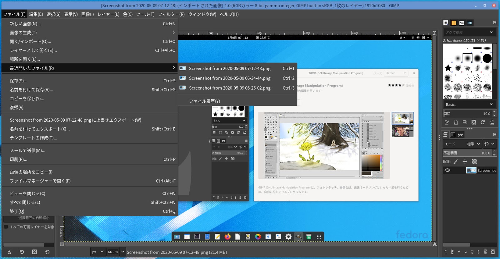The height and width of the screenshot is (259, 500).
Task: Open the layer mode group switch dropdown
Action: point(489,144)
